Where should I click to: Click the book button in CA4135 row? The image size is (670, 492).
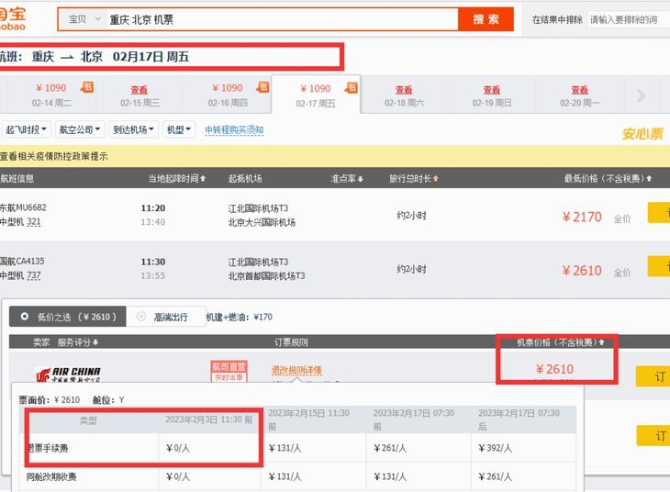point(659,266)
